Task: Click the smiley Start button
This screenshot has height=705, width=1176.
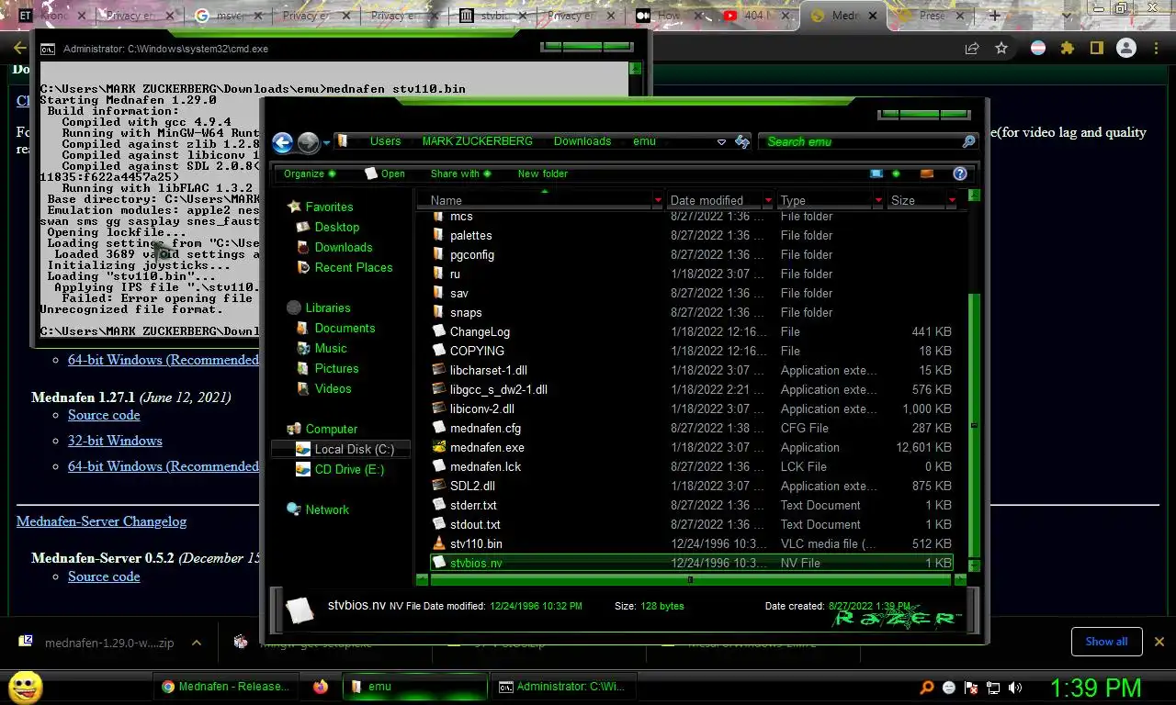Action: 25,687
